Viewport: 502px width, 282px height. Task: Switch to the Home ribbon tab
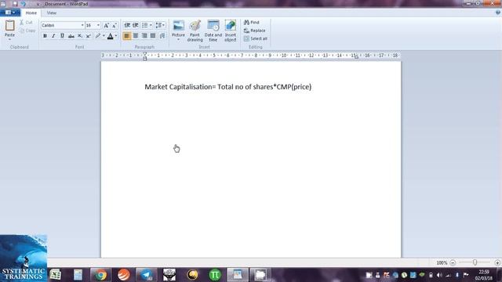(x=31, y=13)
